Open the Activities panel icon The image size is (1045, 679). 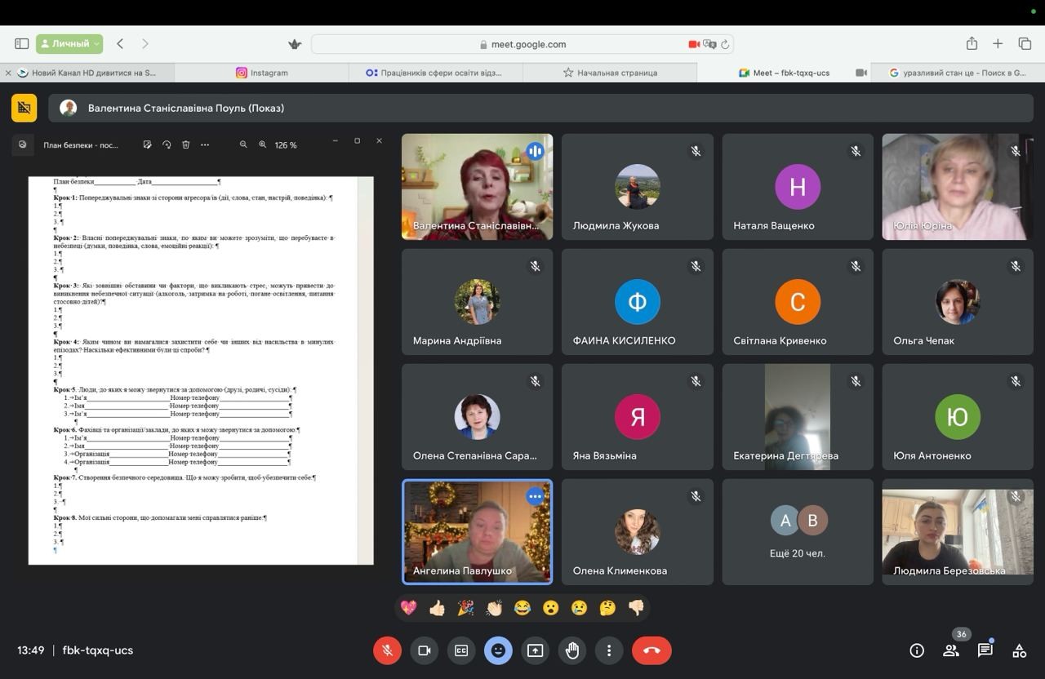[x=1020, y=650]
